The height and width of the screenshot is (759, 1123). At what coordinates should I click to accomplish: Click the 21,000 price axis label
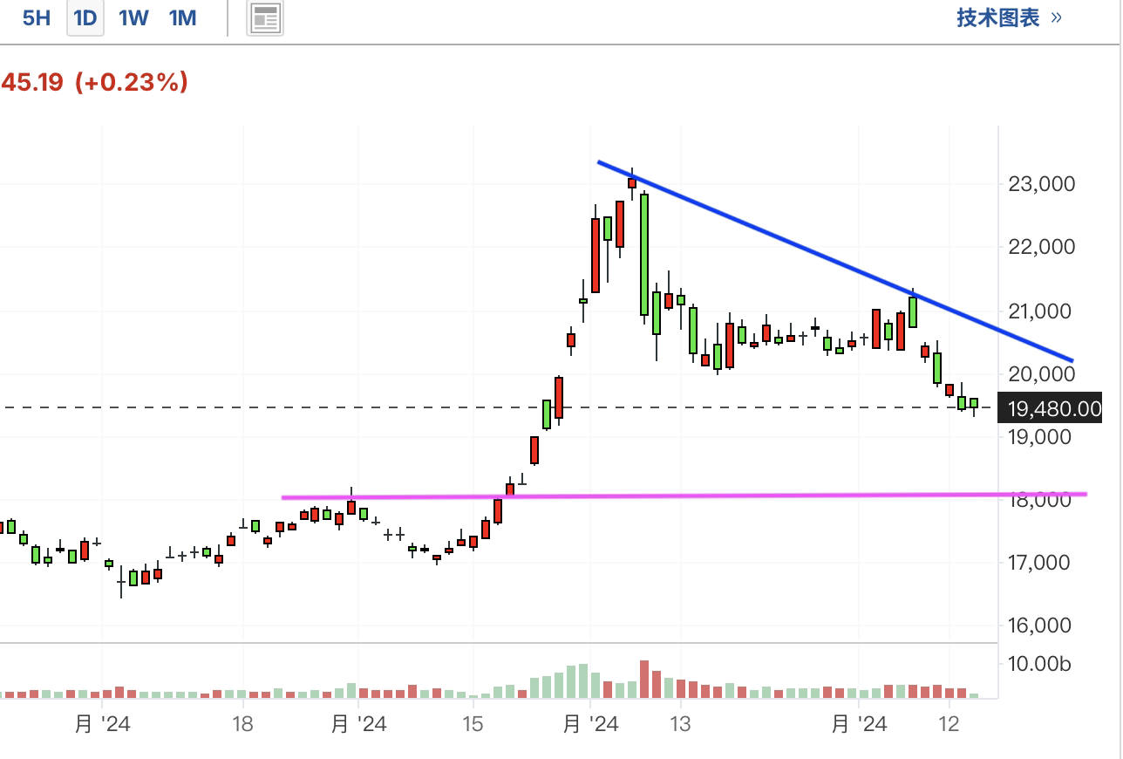tap(1041, 311)
